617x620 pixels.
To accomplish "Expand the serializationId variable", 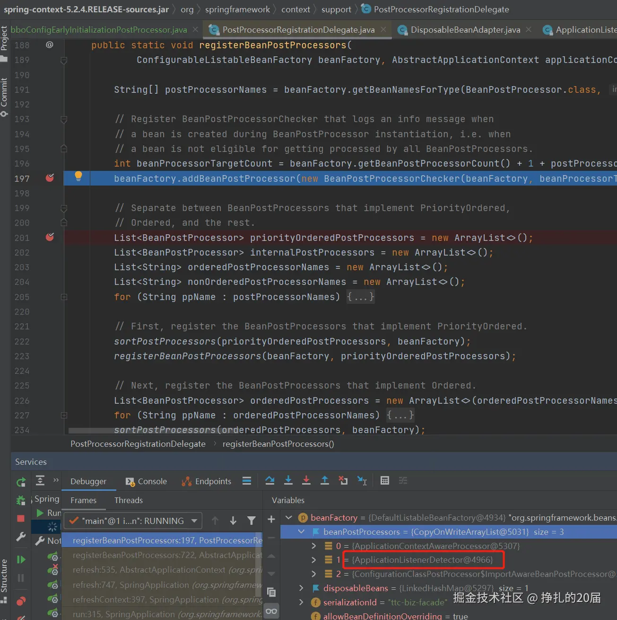I will click(301, 602).
